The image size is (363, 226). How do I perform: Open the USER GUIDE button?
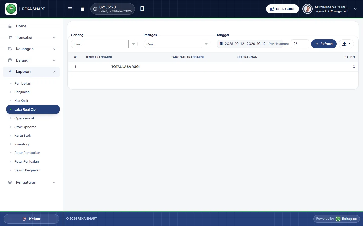coord(283,9)
